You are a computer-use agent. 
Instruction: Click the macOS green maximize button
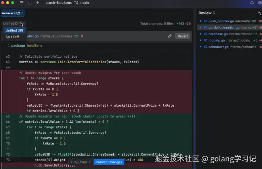coord(13,3)
